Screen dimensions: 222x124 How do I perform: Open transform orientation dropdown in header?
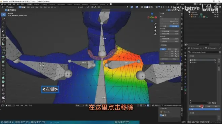pyautogui.click(x=81, y=7)
